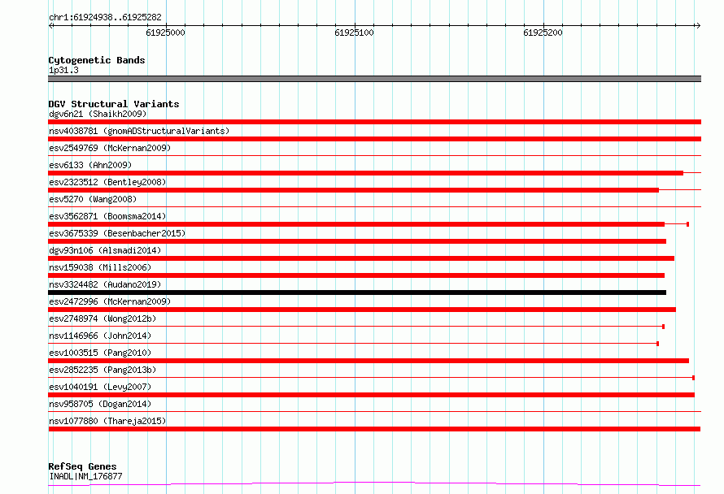Select the red bar for esv3675339 (Besenbacher2015)
This screenshot has width=724, height=494.
click(x=357, y=241)
